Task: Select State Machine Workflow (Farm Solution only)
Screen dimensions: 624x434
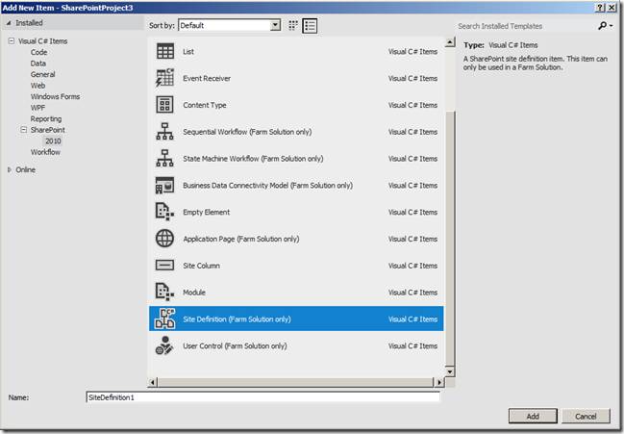Action: click(253, 159)
